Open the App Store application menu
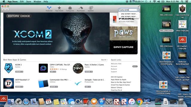Image resolution: width=191 pixels, height=107 pixels. coord(13,1)
